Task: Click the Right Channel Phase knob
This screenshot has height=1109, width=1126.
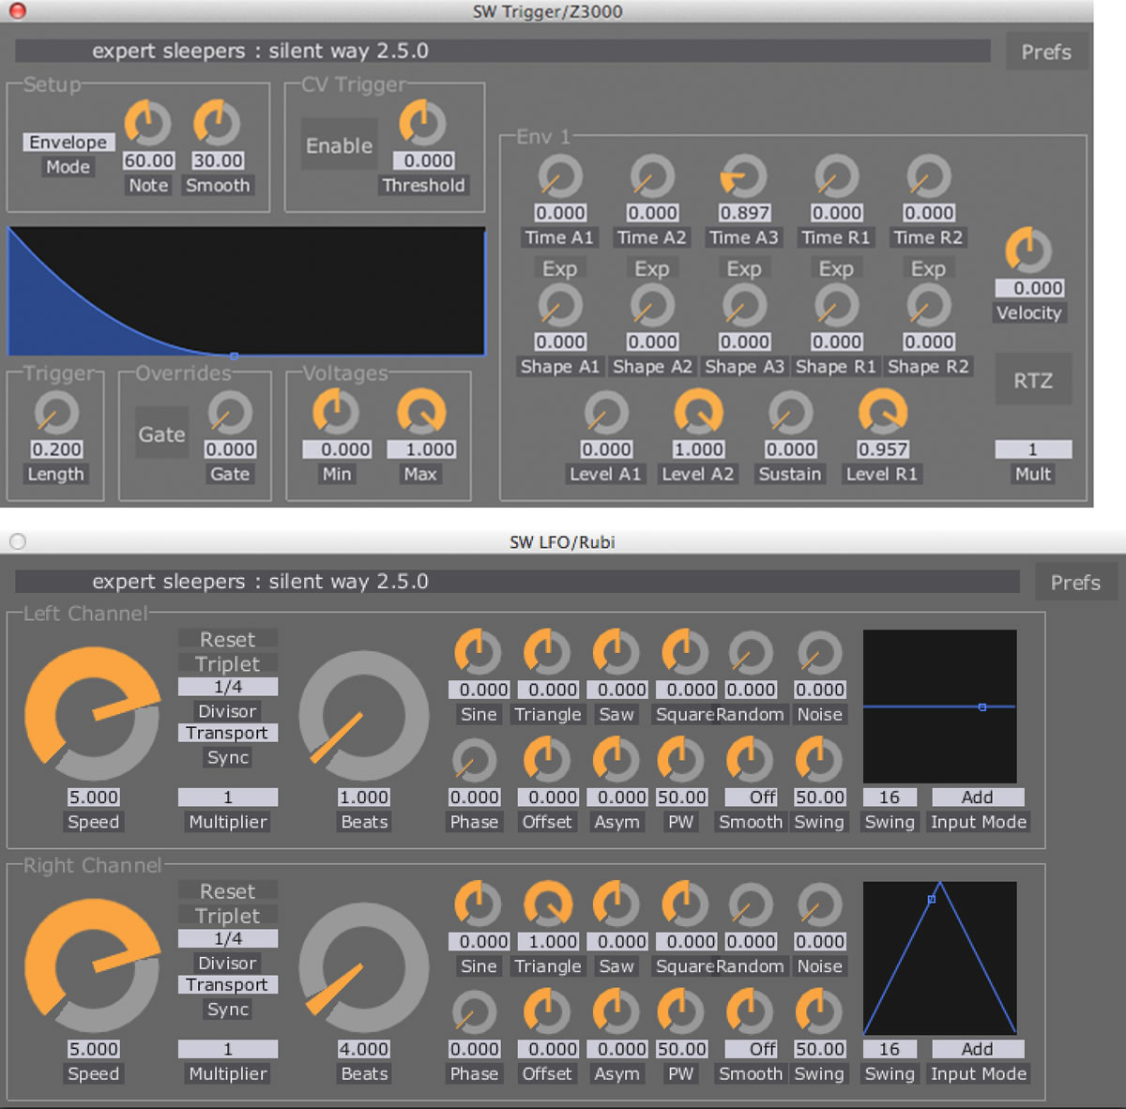Action: (474, 1011)
